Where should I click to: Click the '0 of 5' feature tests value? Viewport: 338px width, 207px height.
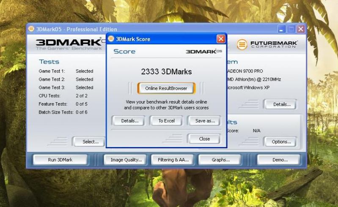coord(82,104)
